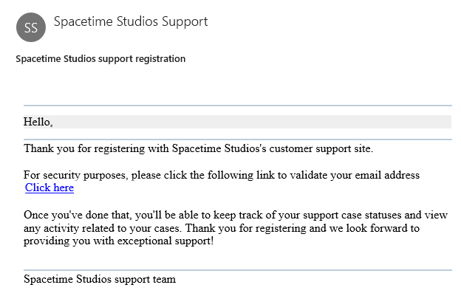Select the subject line 'Spacetime Studios support registration'

pyautogui.click(x=100, y=59)
